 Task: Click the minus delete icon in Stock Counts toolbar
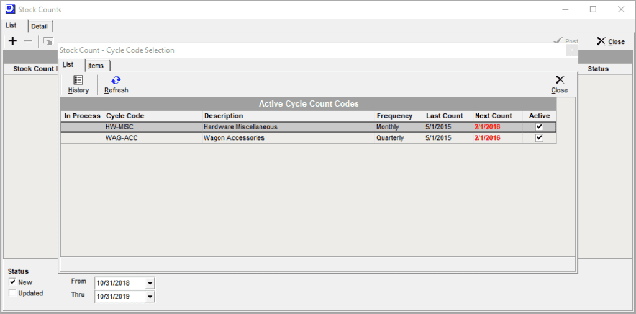pos(27,41)
